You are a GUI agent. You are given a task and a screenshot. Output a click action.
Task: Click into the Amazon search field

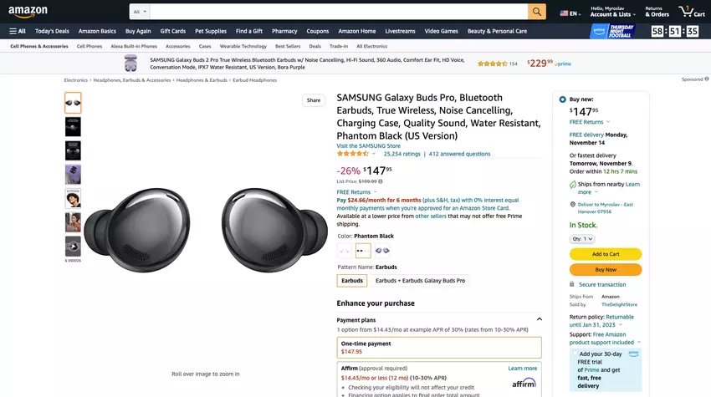[339, 12]
